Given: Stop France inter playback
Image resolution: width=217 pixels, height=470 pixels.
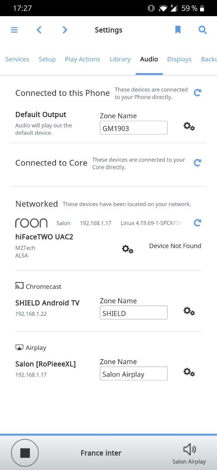Looking at the screenshot, I should pos(25,453).
